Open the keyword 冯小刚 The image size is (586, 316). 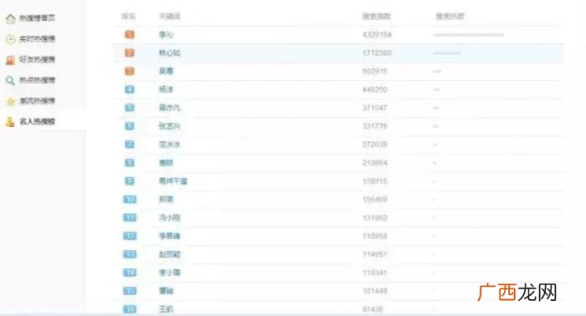click(x=169, y=217)
